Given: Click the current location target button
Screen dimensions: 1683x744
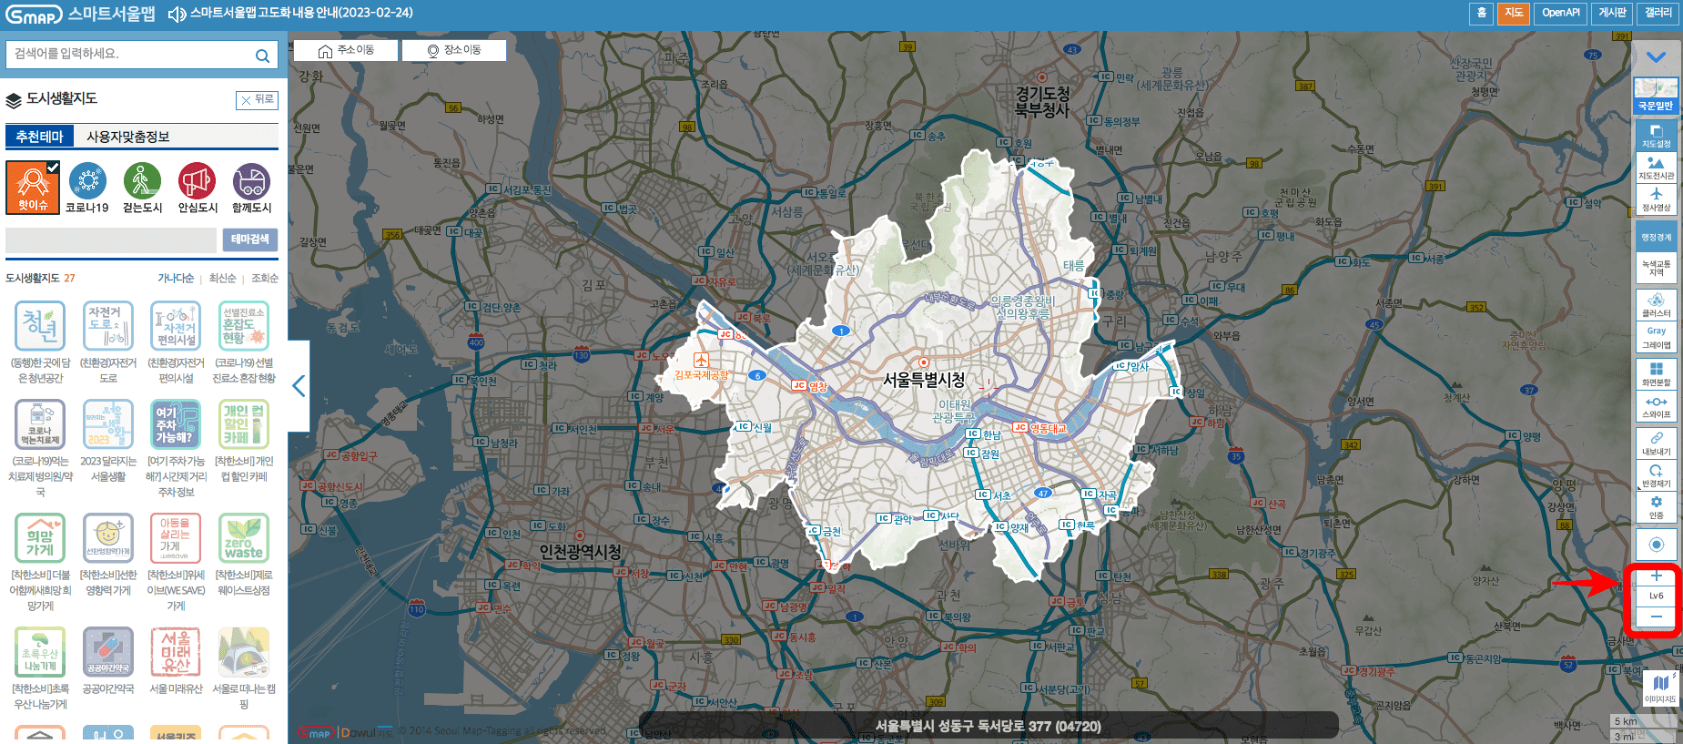Looking at the screenshot, I should point(1656,545).
